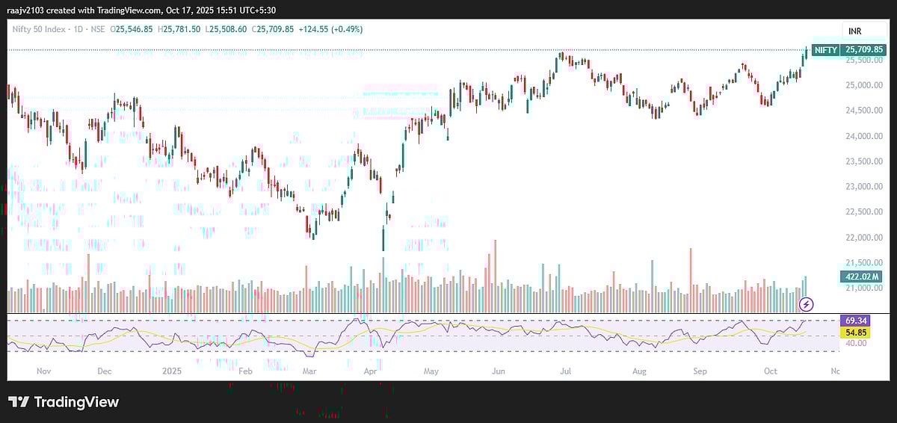Image resolution: width=897 pixels, height=423 pixels.
Task: Click the Apr label on time axis
Action: [370, 371]
